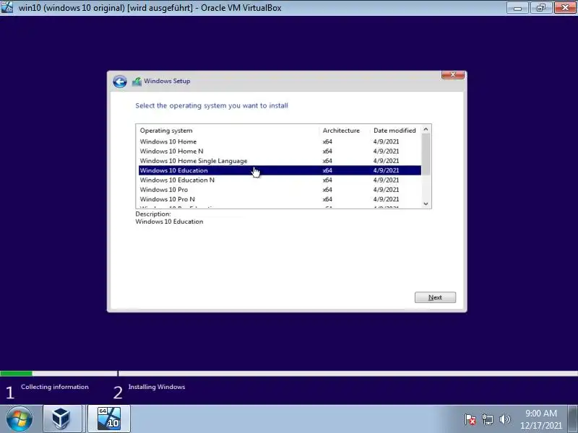Click the back arrow in Windows Setup

click(x=120, y=82)
